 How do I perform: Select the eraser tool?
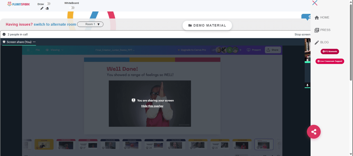[x=47, y=8]
